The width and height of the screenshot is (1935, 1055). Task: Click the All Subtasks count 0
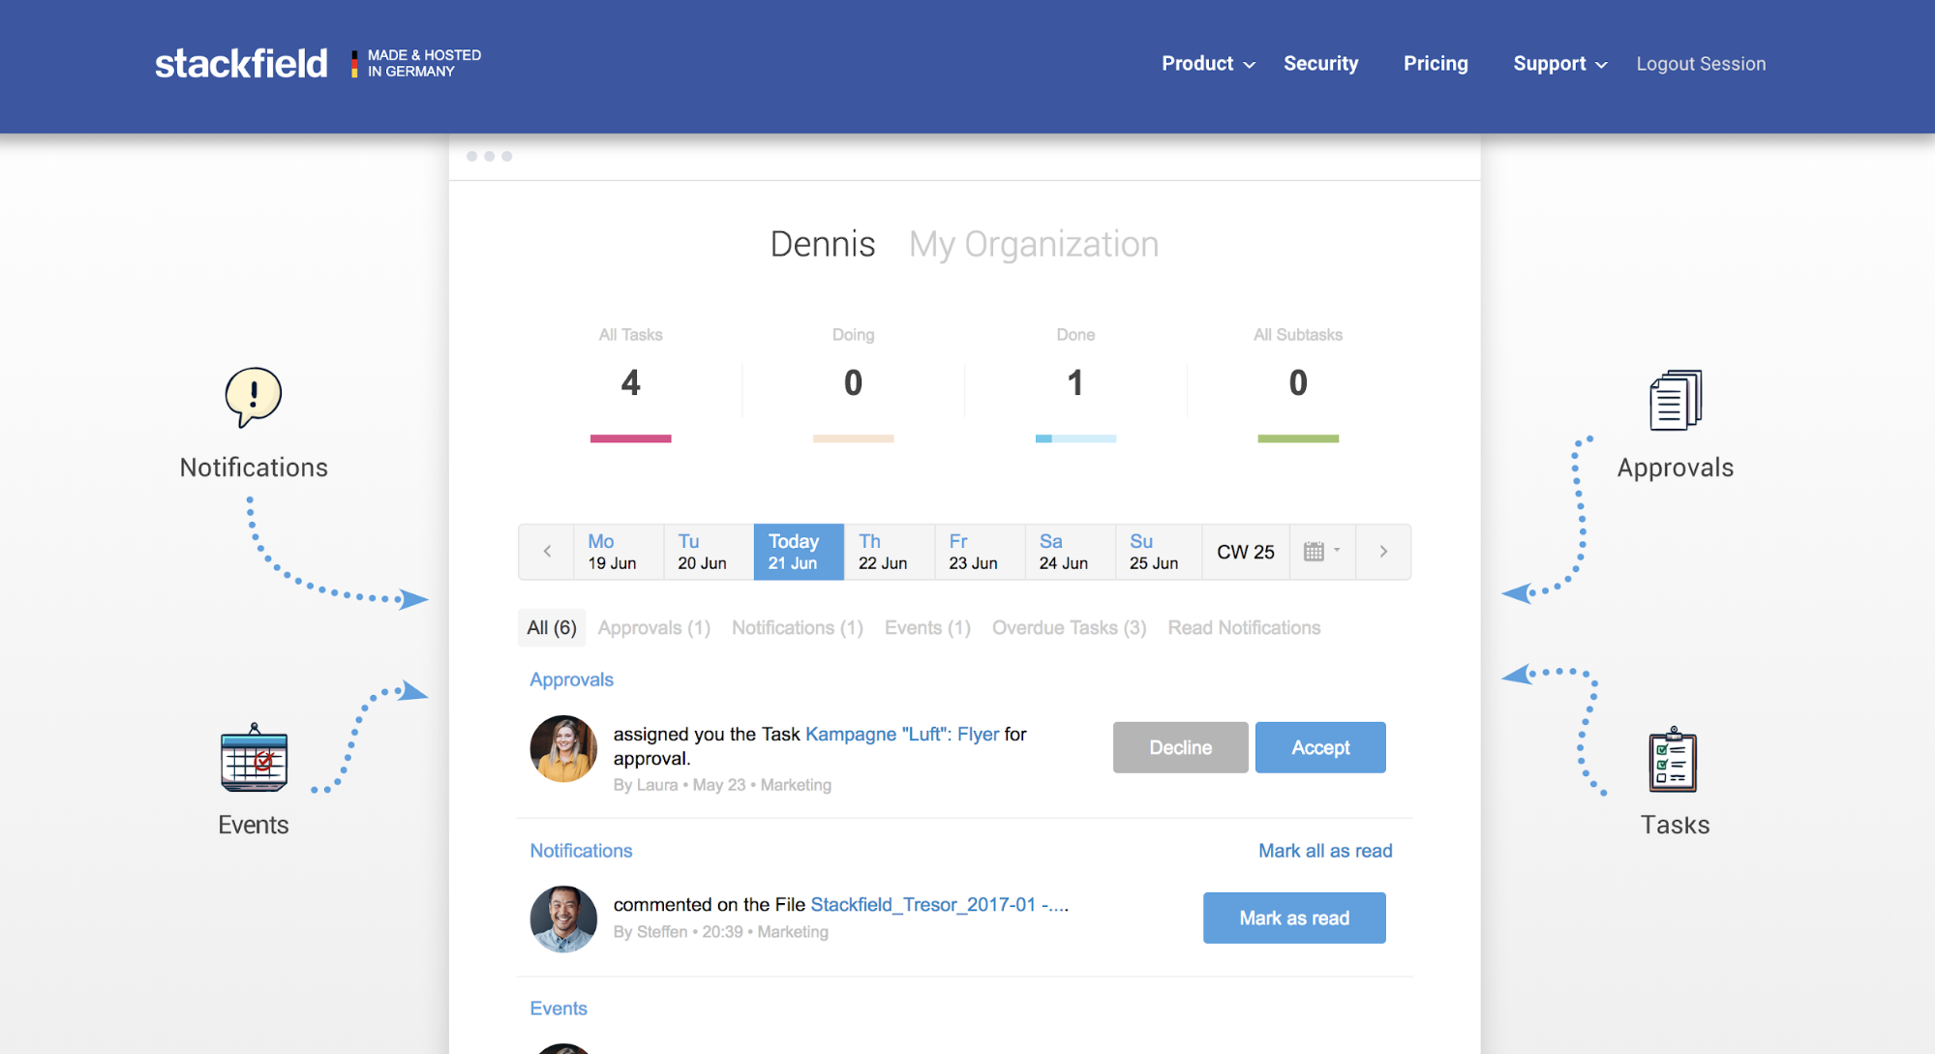click(x=1298, y=383)
